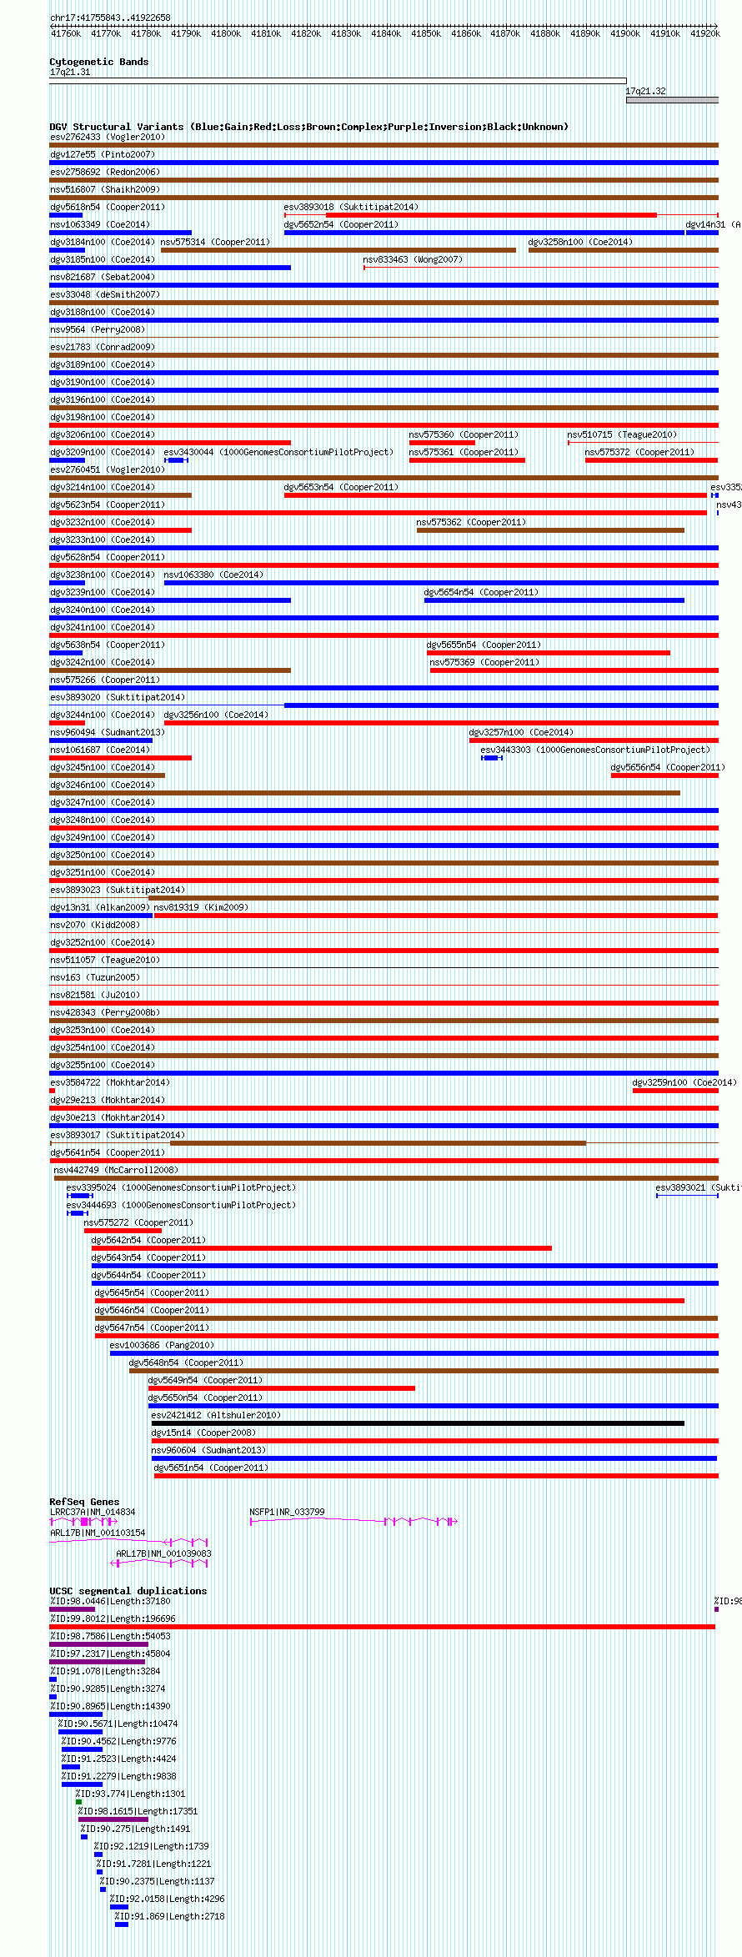The width and height of the screenshot is (742, 1957).
Task: Click dgv5656n54 (Cooper2011) label
Action: pyautogui.click(x=668, y=767)
